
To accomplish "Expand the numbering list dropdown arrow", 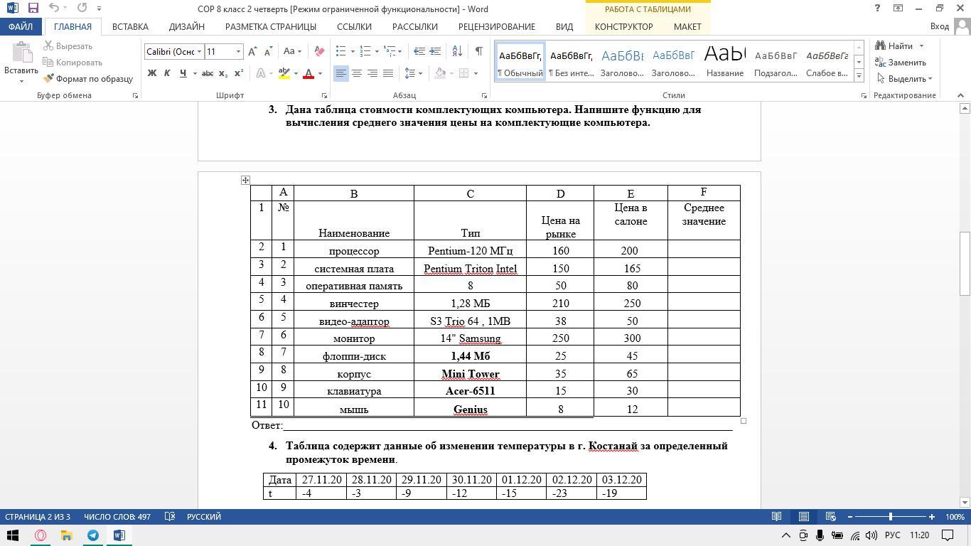I will coord(377,51).
